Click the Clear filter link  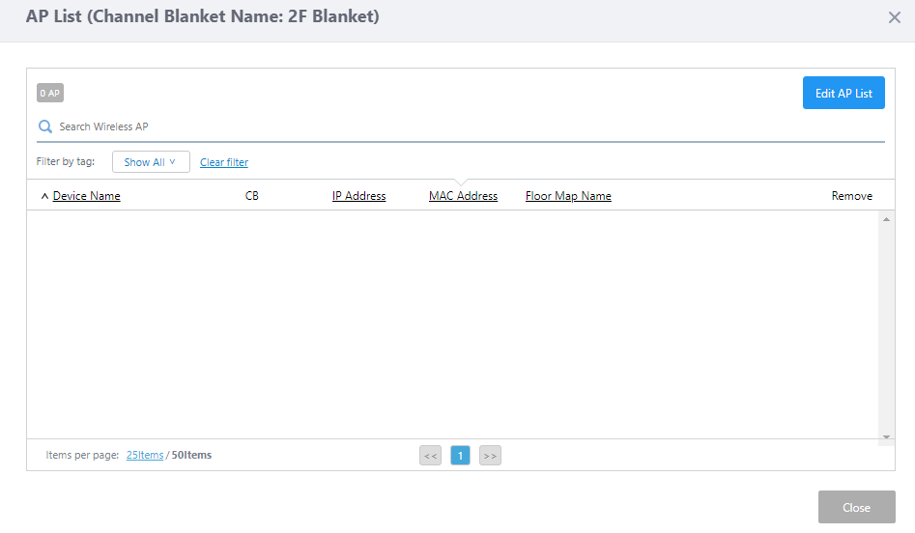[224, 162]
